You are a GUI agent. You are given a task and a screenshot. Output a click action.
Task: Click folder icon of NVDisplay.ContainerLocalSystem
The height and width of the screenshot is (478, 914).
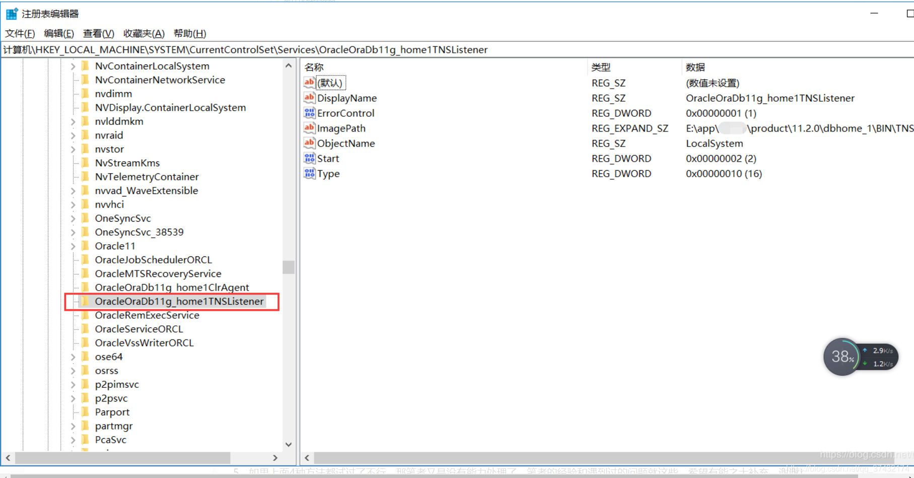85,107
